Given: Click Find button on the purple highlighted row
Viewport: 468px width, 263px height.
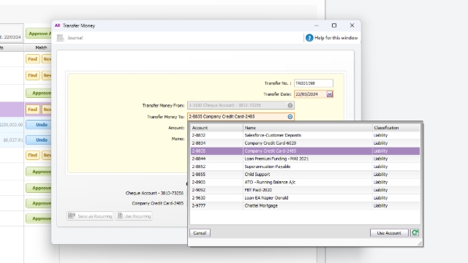Looking at the screenshot, I should [x=32, y=110].
